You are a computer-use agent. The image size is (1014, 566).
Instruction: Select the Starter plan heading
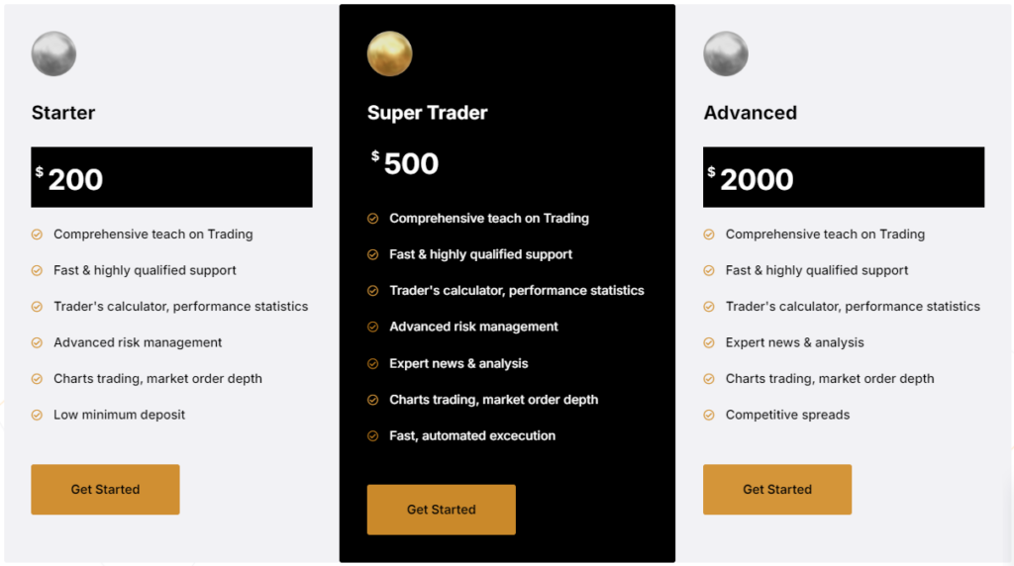[x=63, y=113]
